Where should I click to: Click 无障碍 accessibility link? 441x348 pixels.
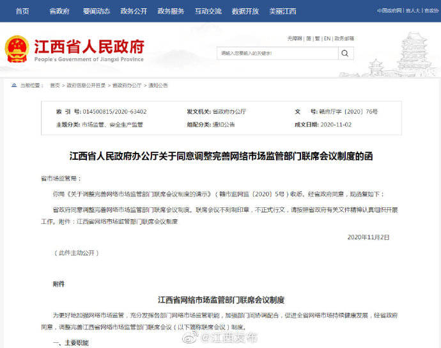tap(295, 38)
